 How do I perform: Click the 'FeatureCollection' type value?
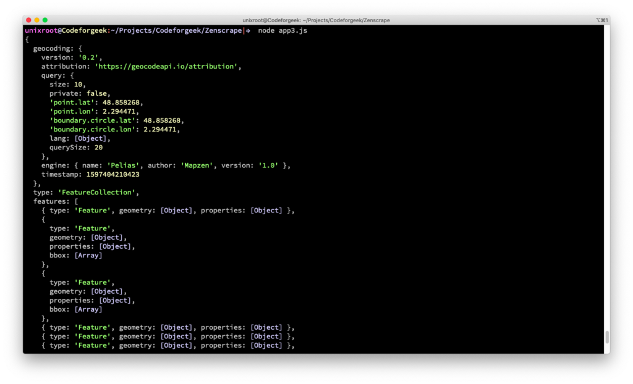pyautogui.click(x=96, y=193)
